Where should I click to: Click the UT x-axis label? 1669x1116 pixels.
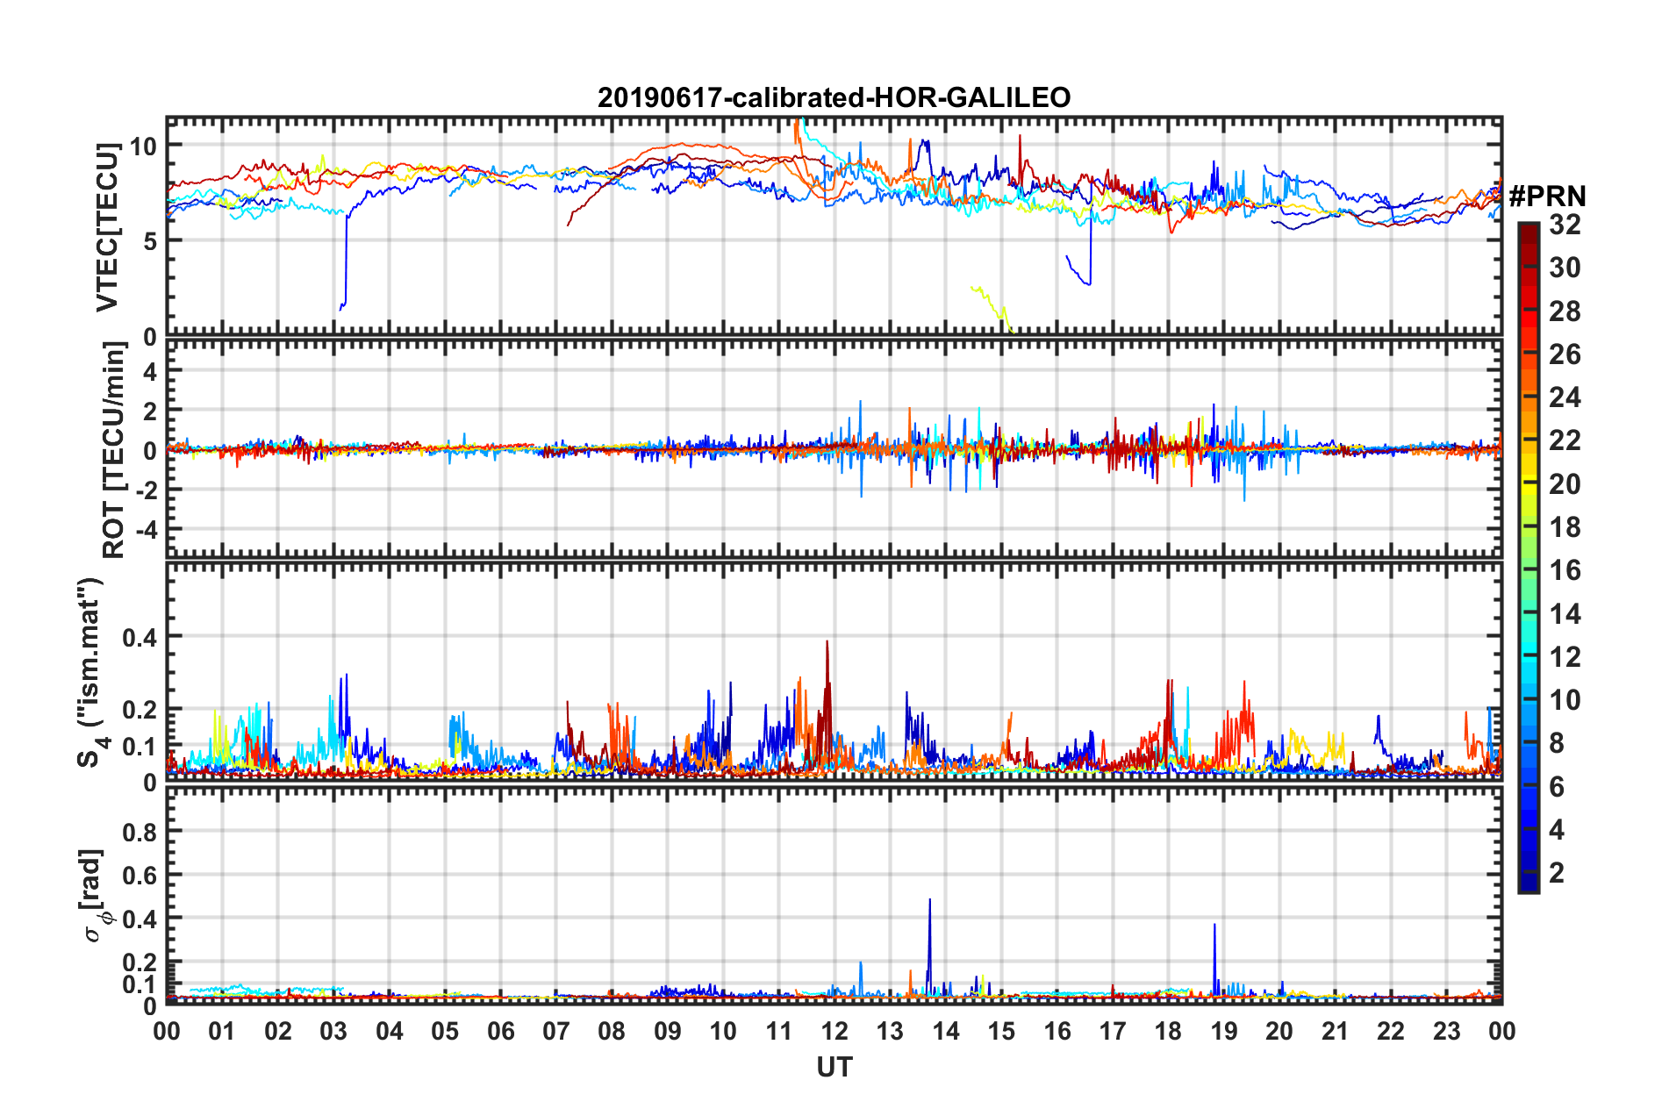[834, 1067]
